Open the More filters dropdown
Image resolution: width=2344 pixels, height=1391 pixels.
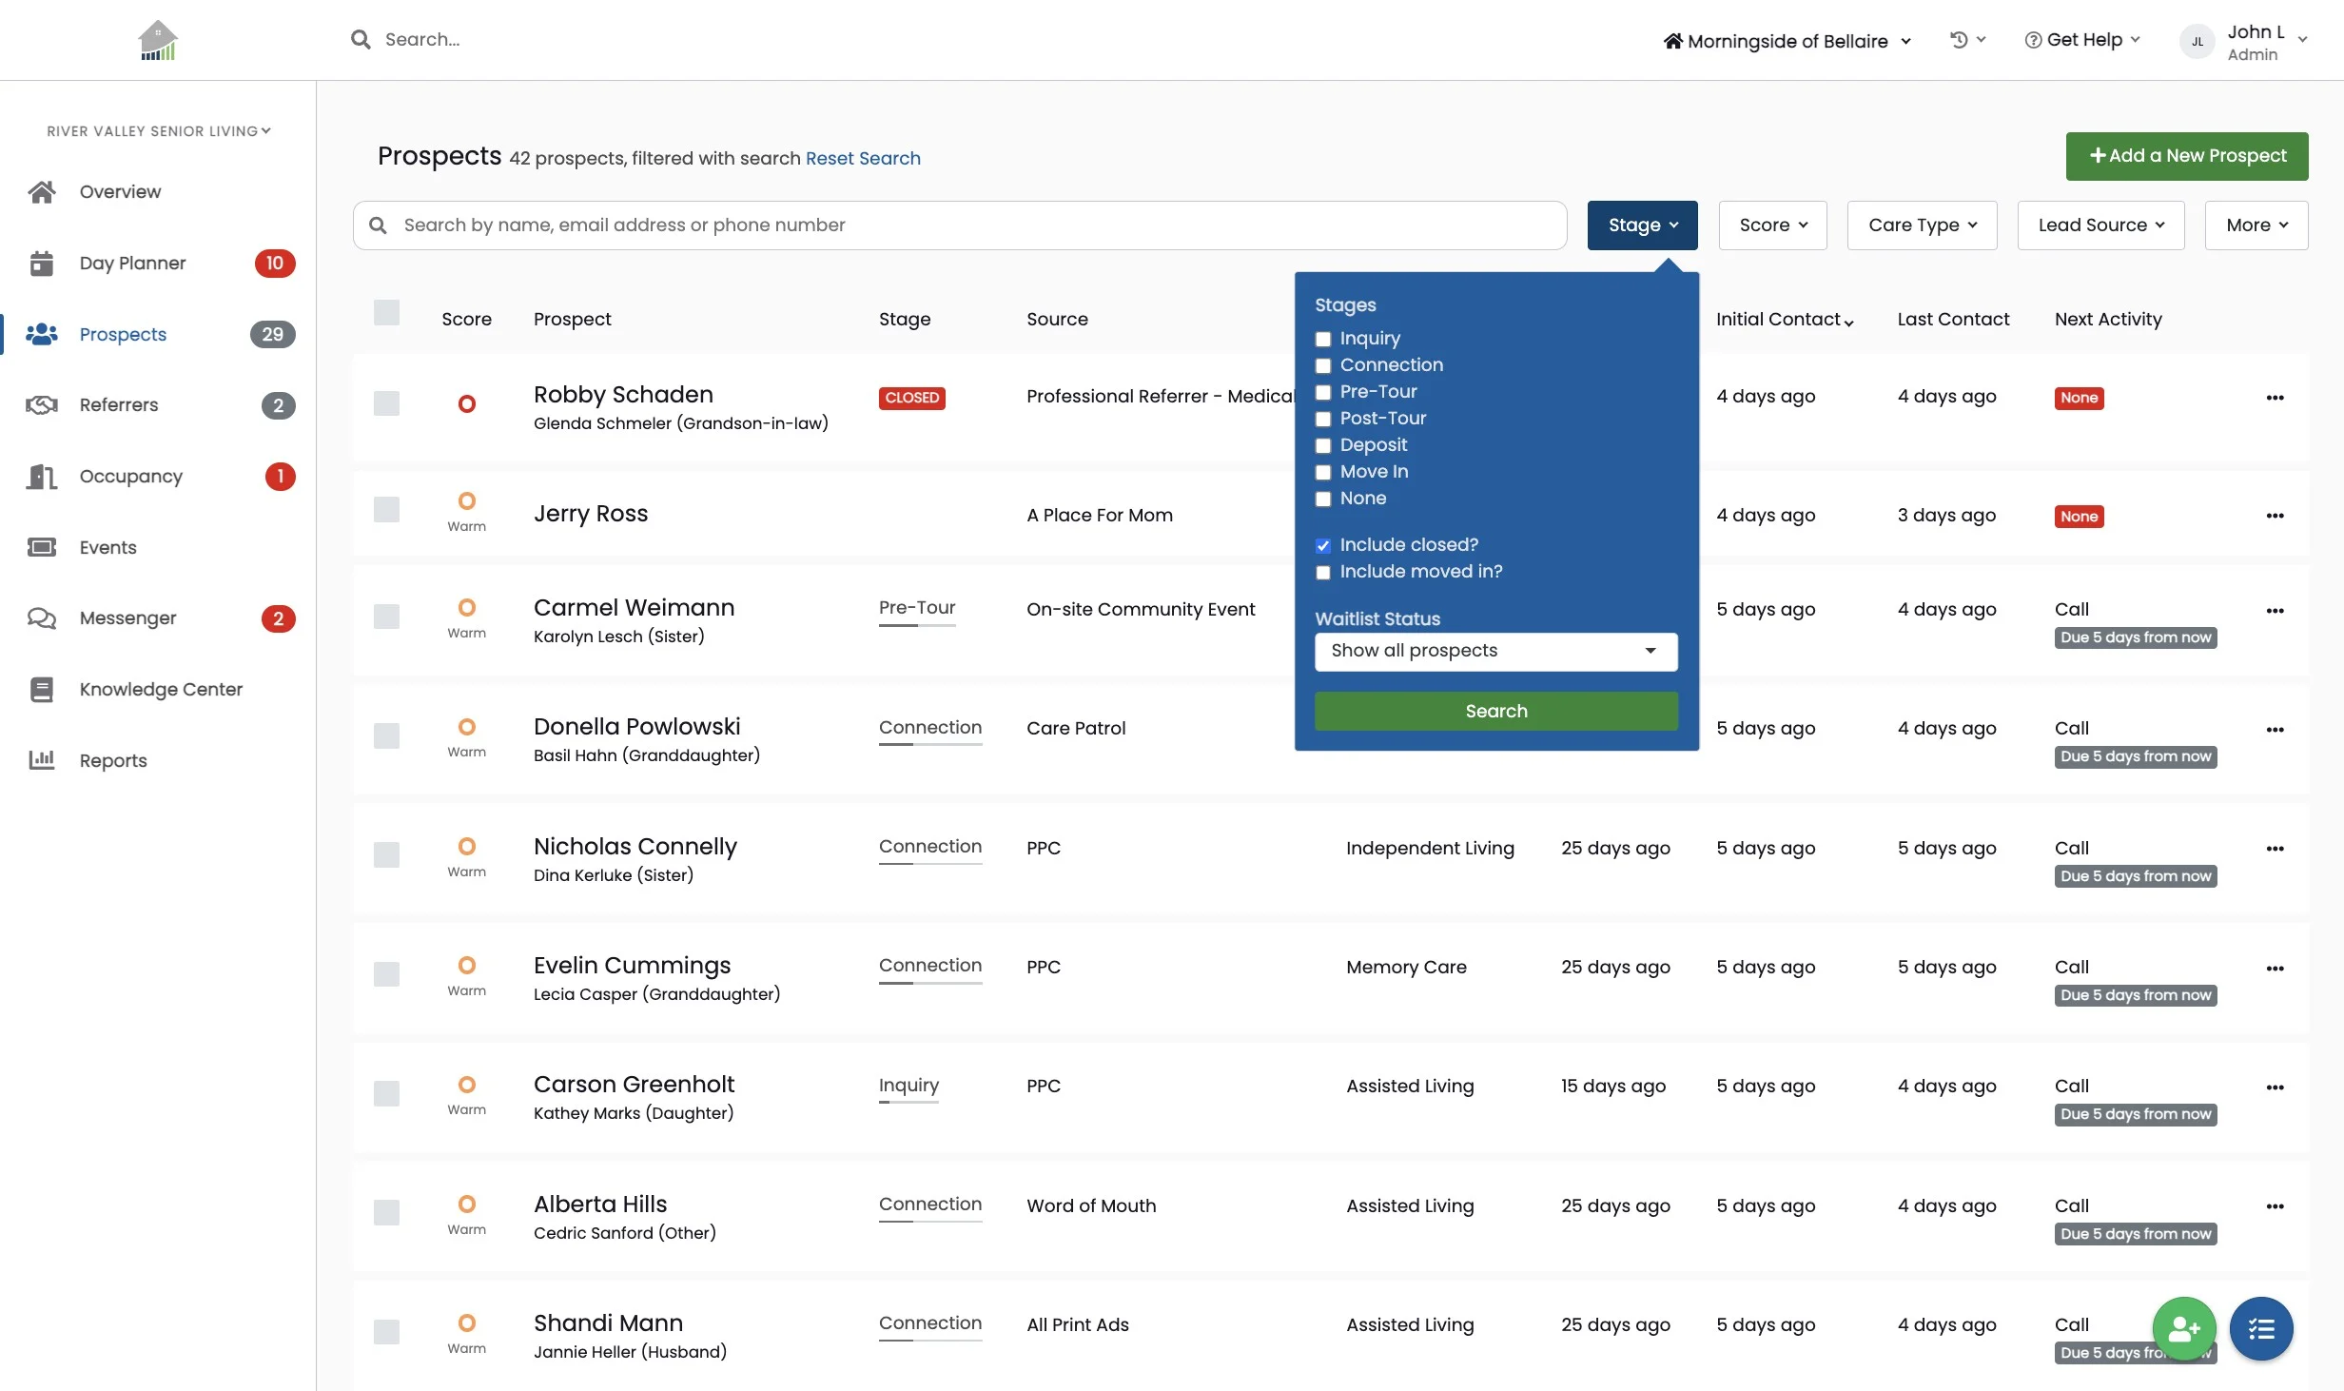2256,225
